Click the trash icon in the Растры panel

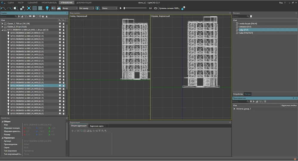click(251, 16)
